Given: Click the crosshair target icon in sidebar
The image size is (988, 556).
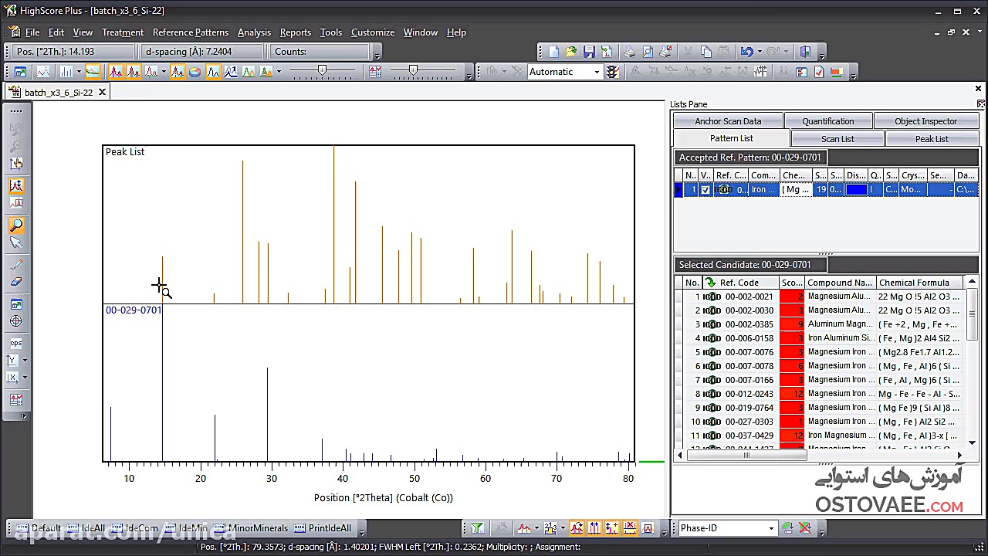Looking at the screenshot, I should (x=15, y=321).
